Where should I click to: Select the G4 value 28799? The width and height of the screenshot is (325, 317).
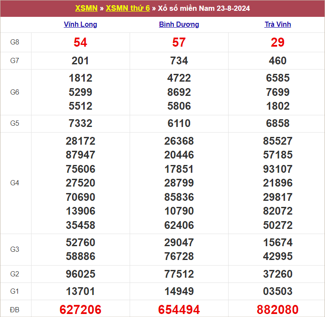coord(179,183)
